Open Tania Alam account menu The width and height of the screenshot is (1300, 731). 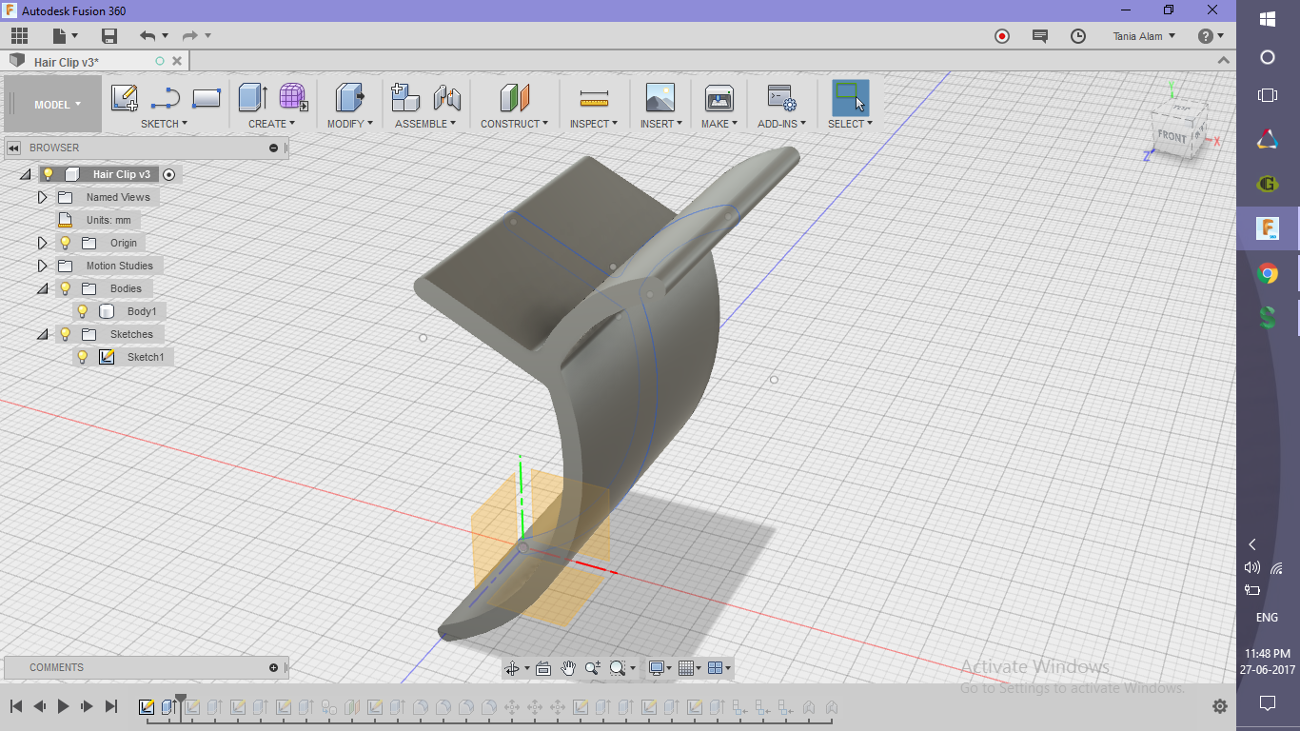pyautogui.click(x=1144, y=36)
